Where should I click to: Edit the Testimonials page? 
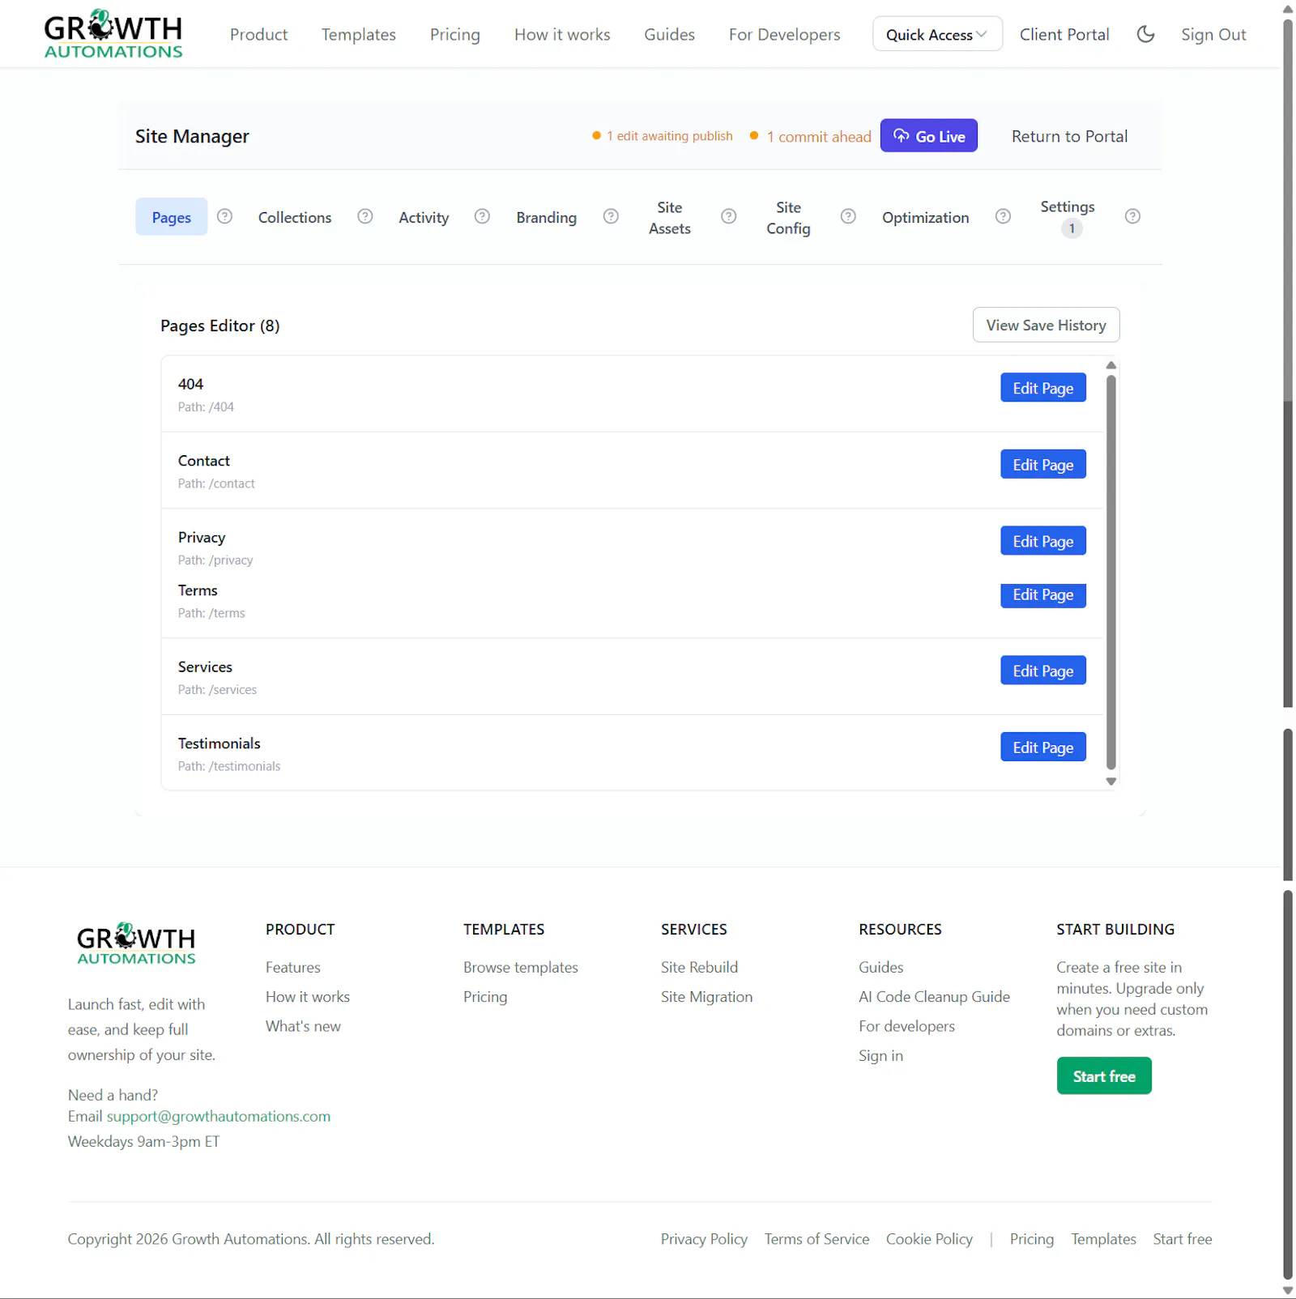pos(1043,747)
